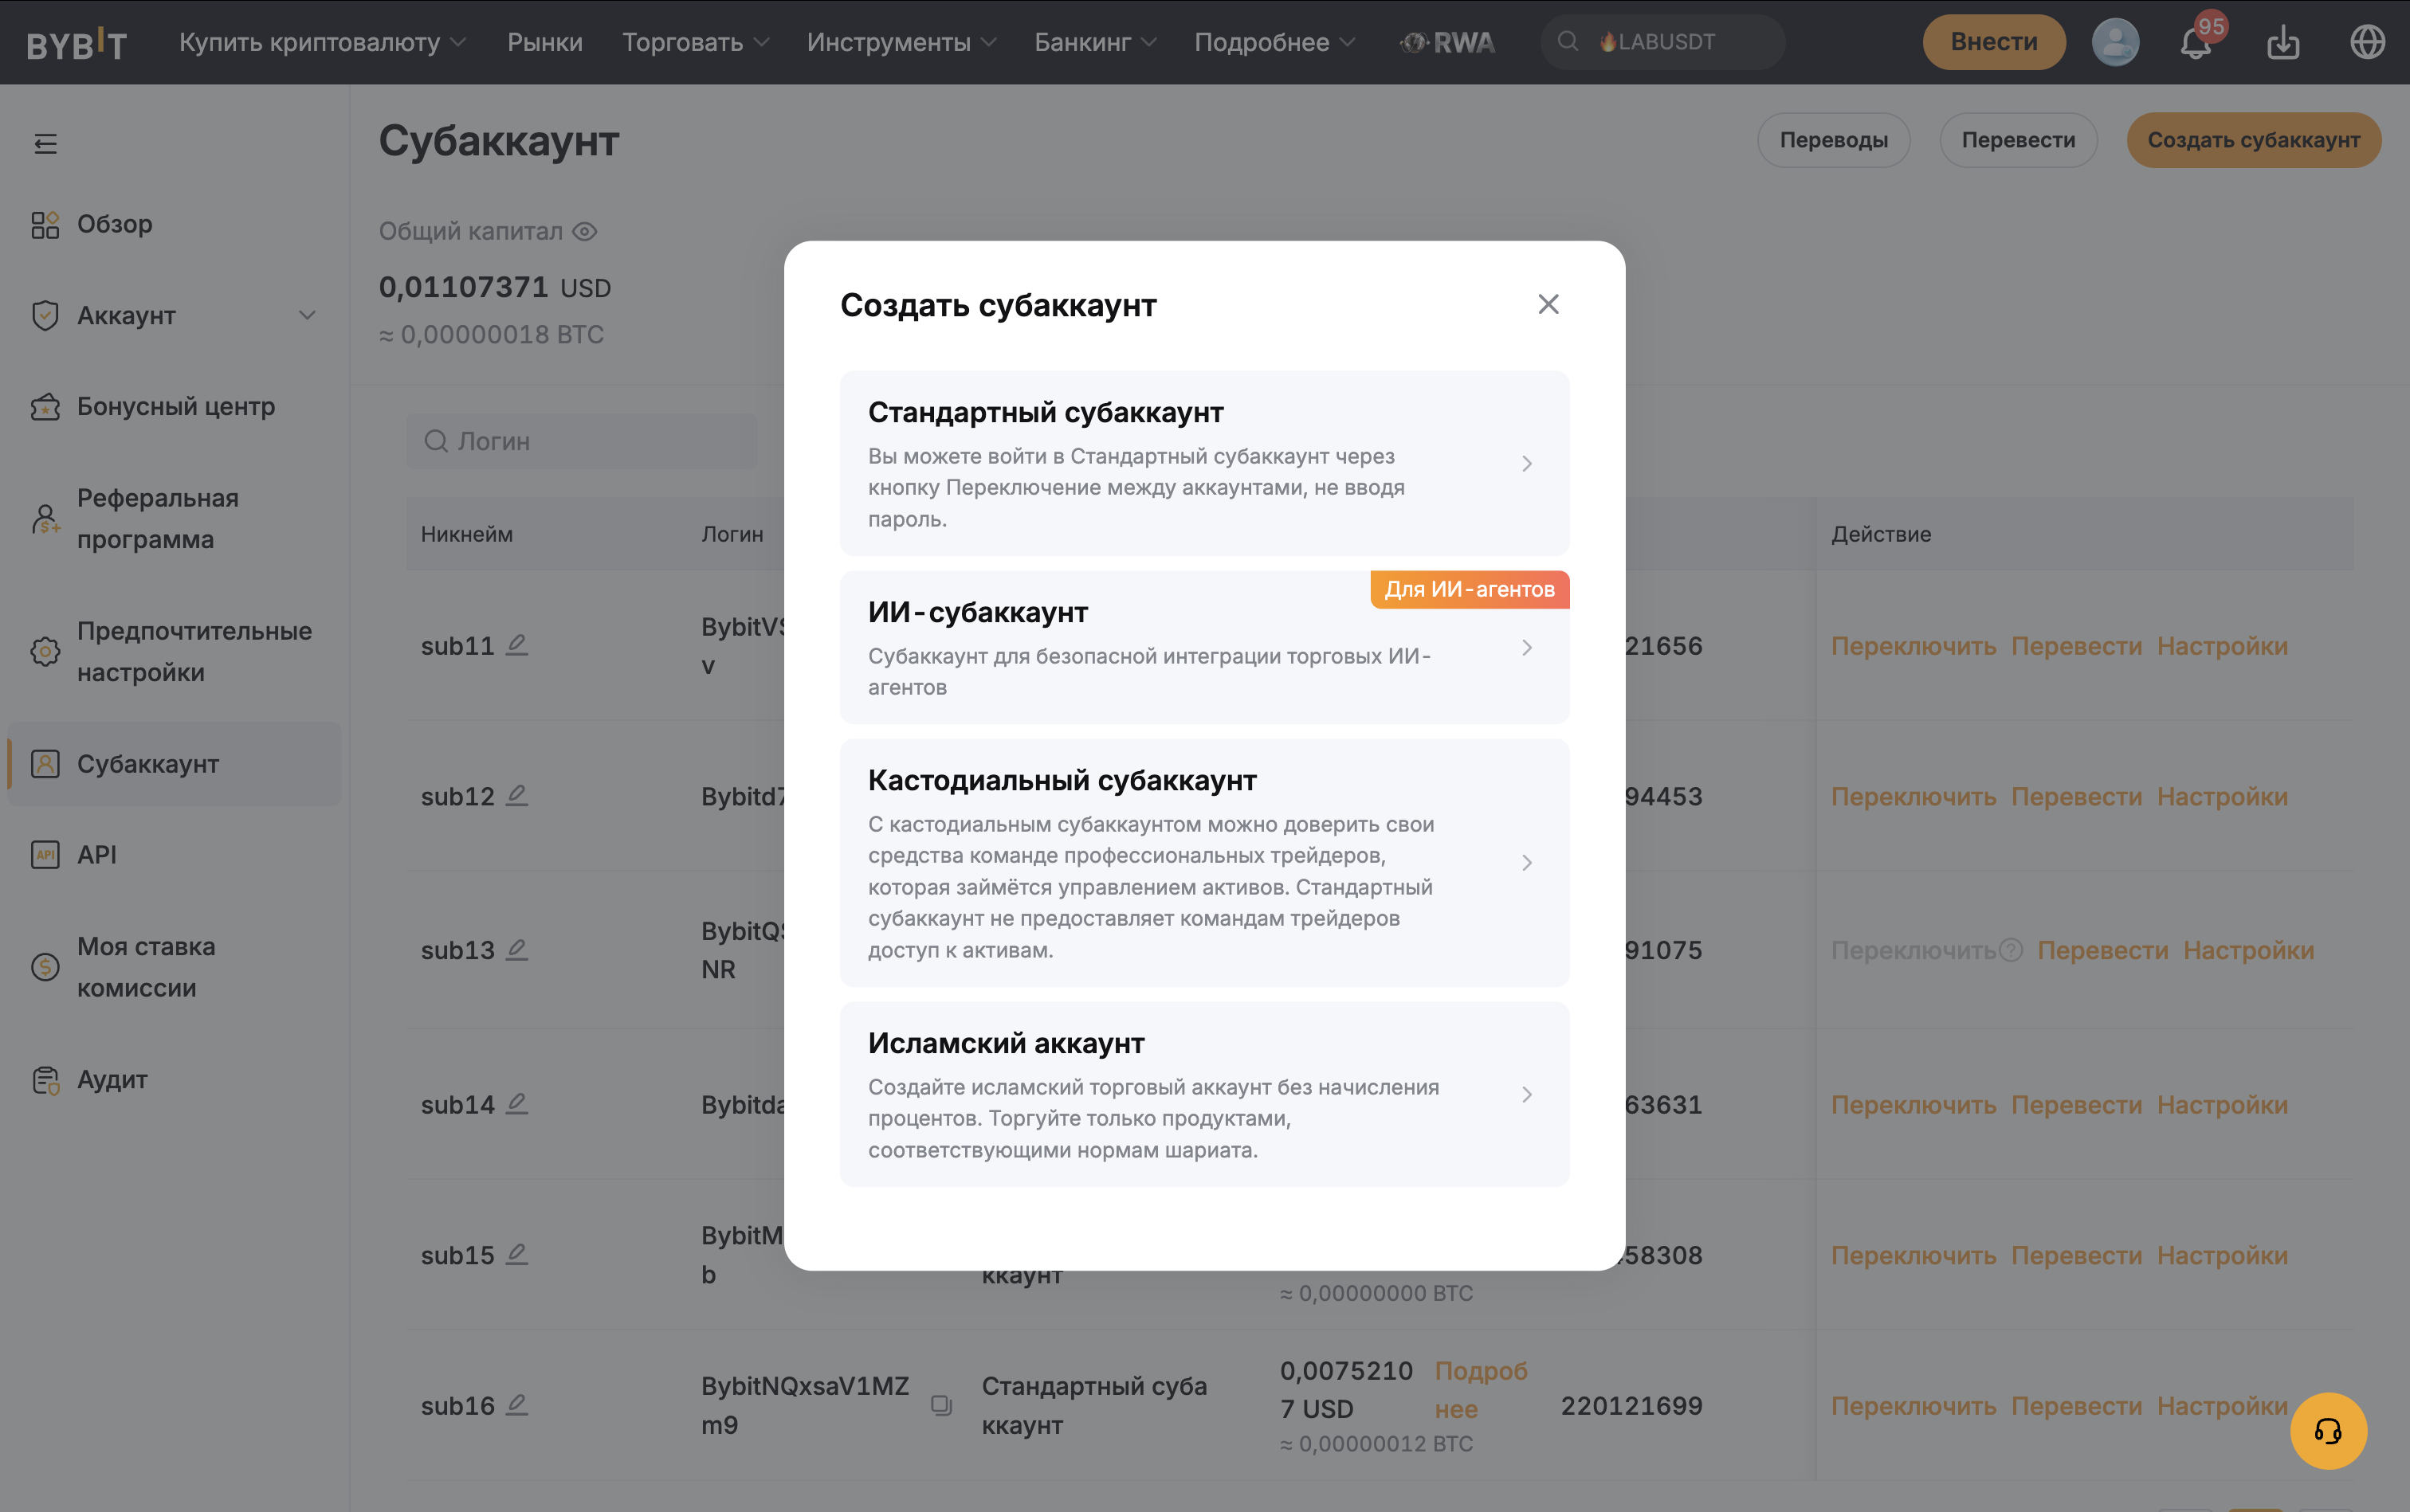
Task: Click Настройки link for sub16
Action: pos(2222,1405)
